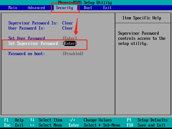Change the Password on boot [Disabled] value
The image size is (172, 129).
click(73, 54)
